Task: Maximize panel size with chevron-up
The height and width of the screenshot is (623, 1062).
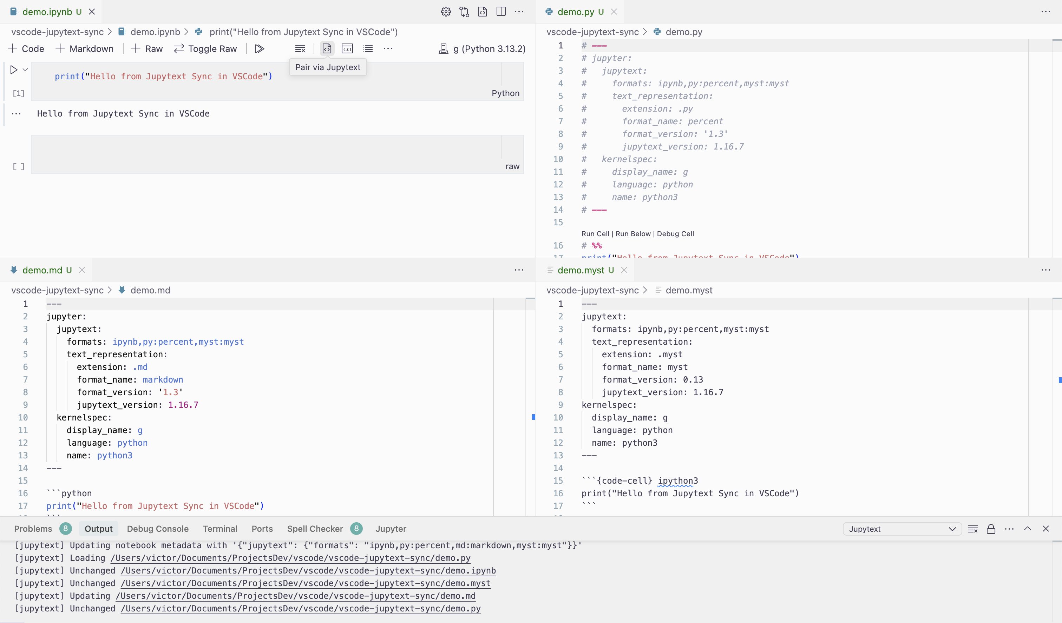Action: [x=1028, y=529]
